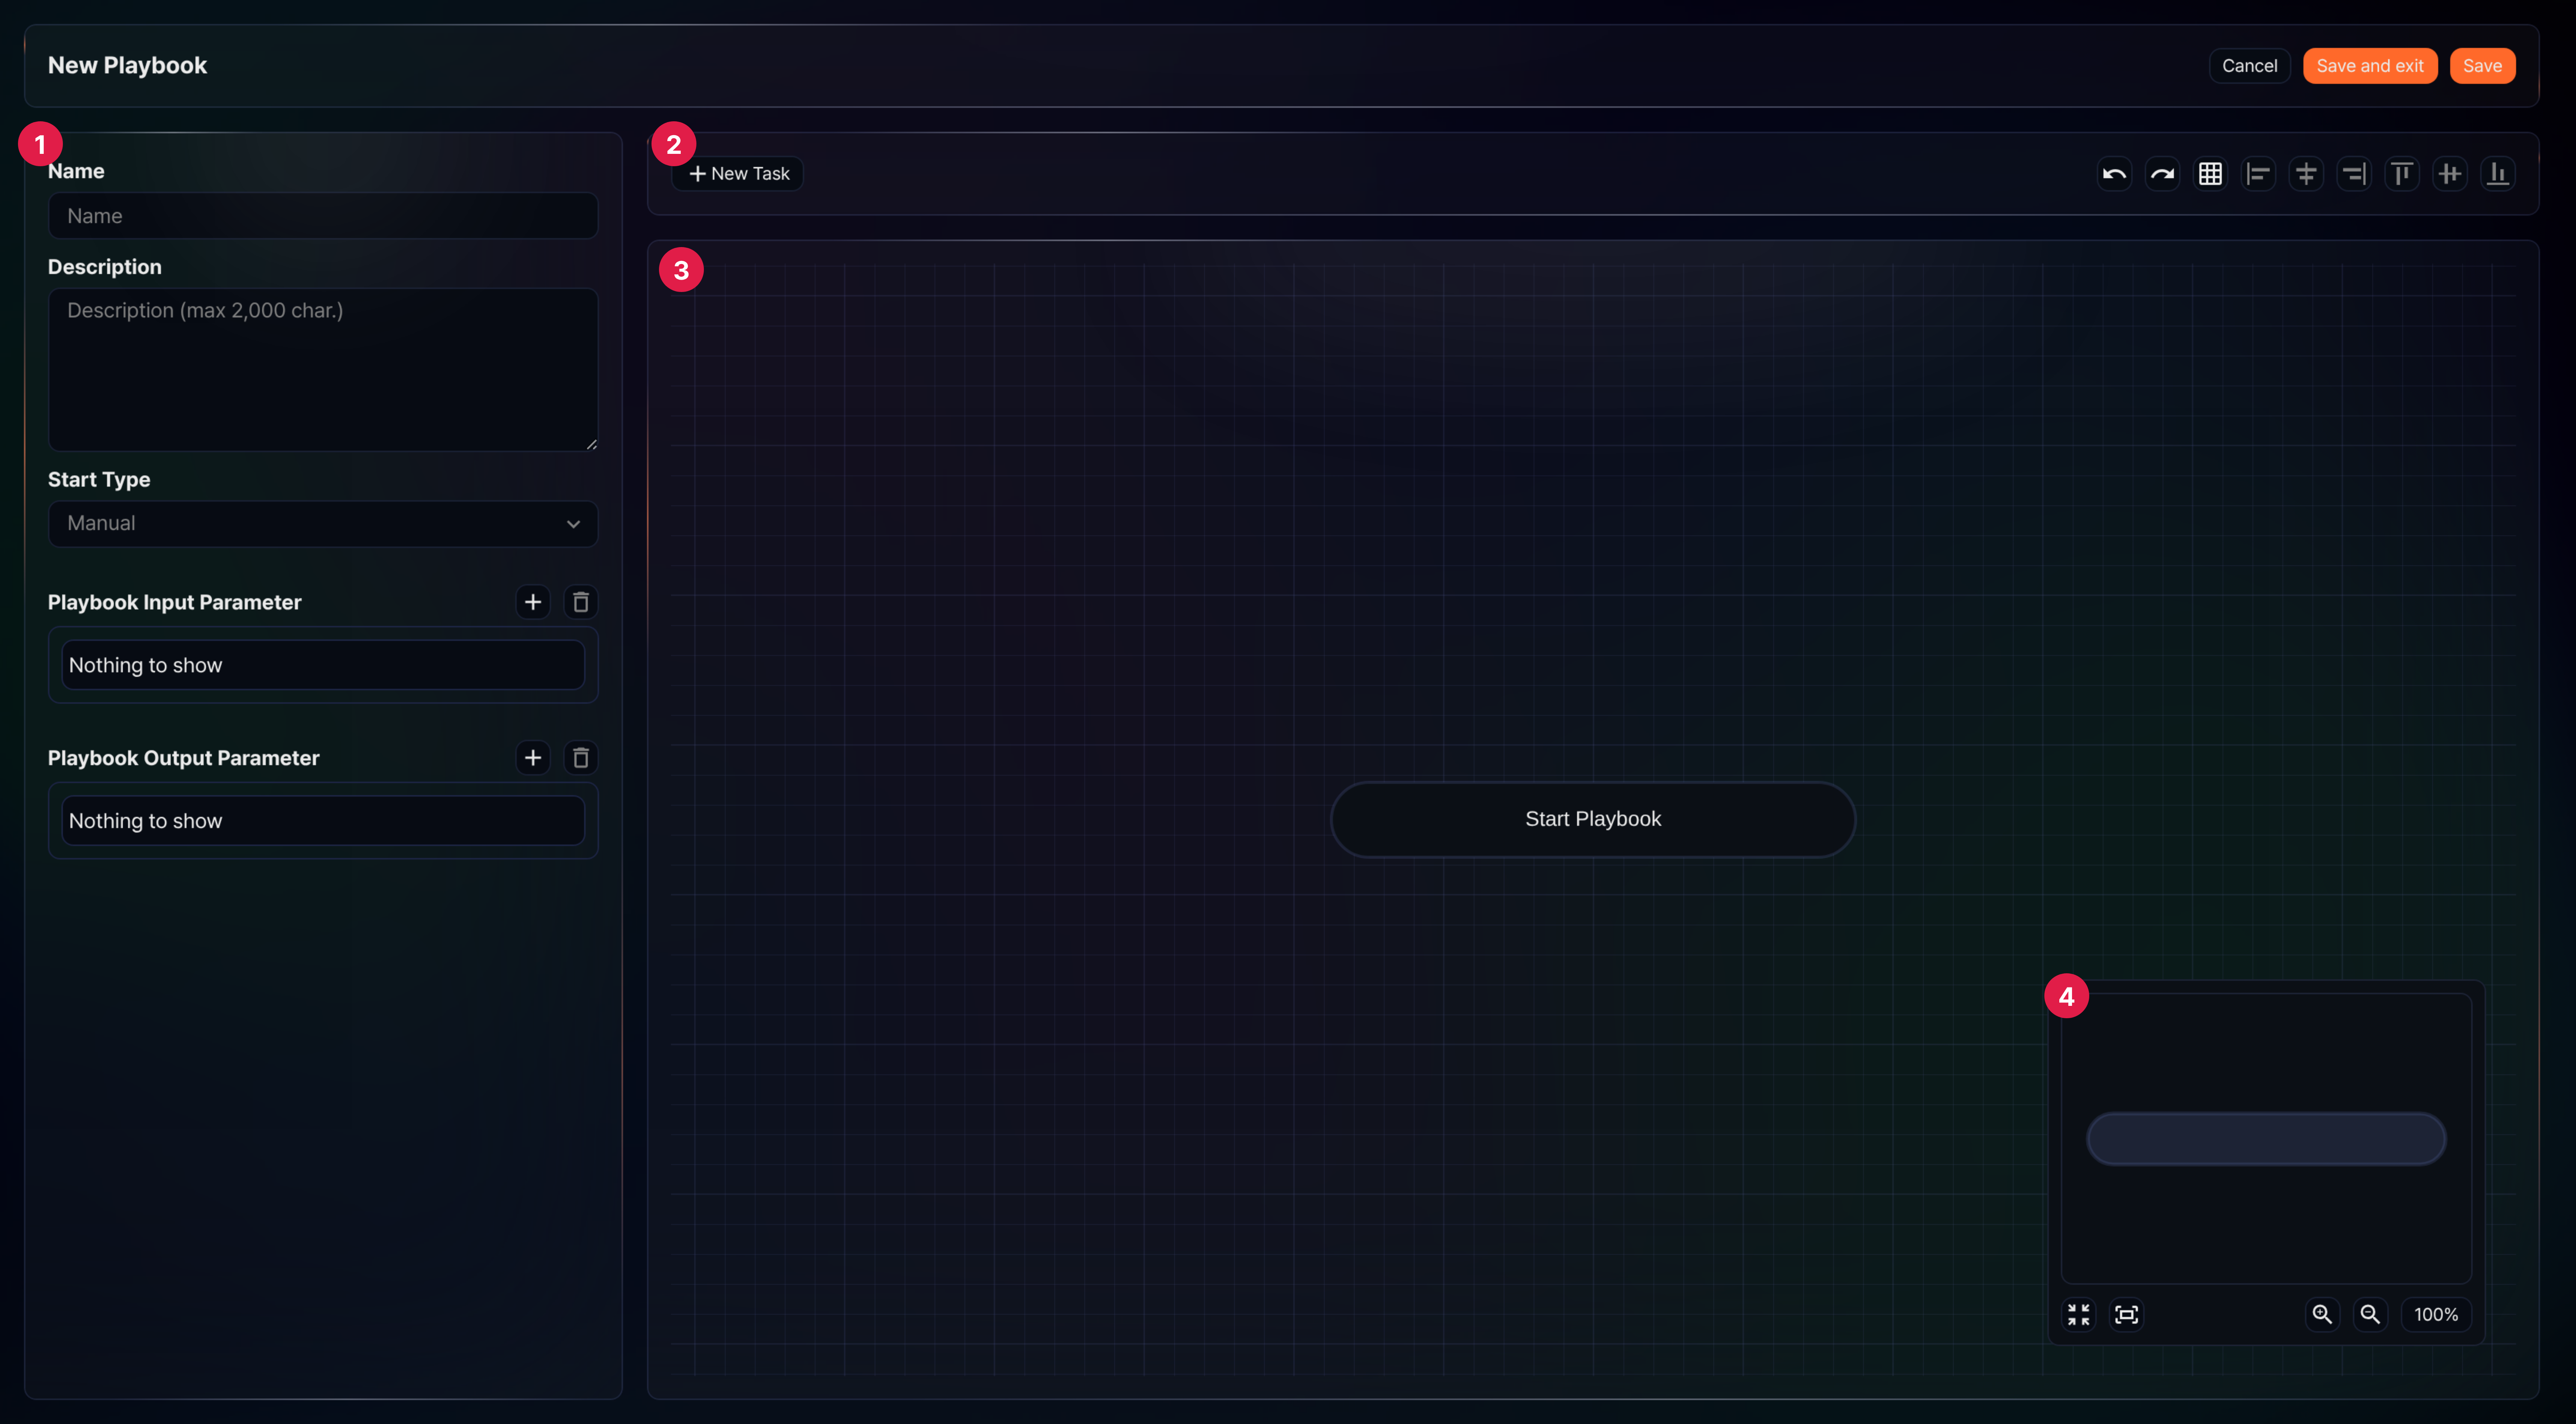Center selected tasks vertically
This screenshot has width=2576, height=1424.
2450,174
